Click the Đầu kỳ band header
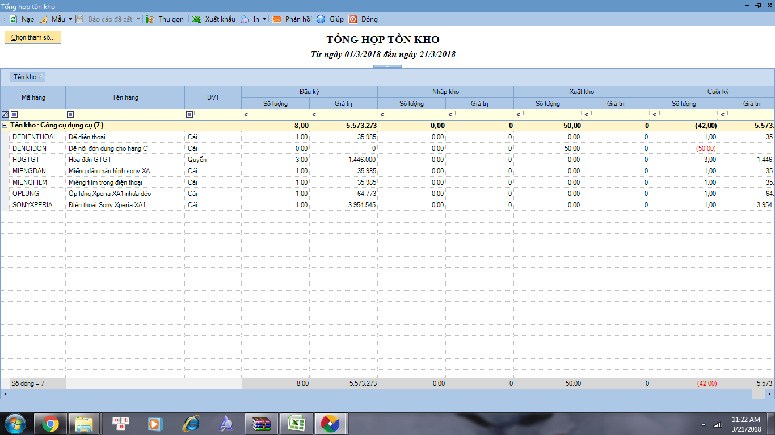Viewport: 775px width, 435px height. (309, 92)
